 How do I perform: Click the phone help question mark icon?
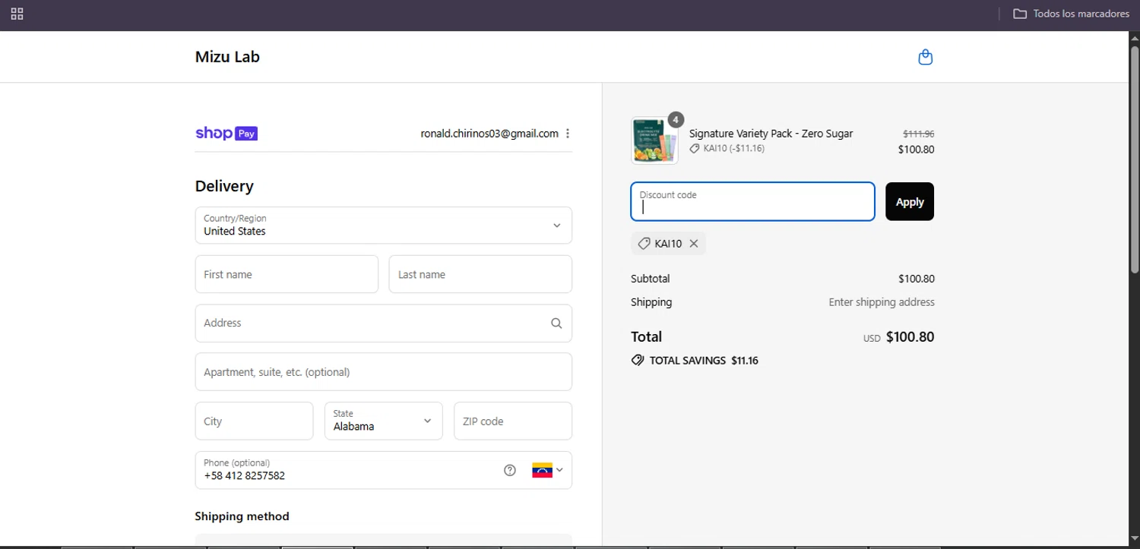point(510,470)
